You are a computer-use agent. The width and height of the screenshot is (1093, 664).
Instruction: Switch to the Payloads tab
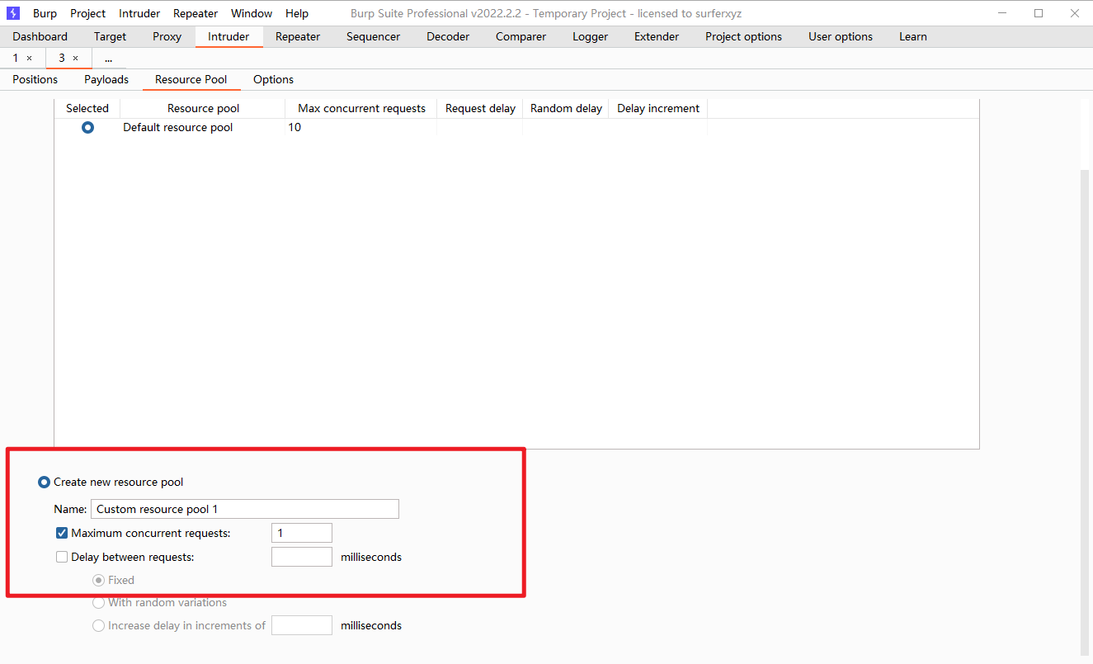tap(106, 80)
